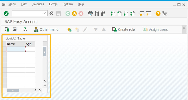Image resolution: width=188 pixels, height=100 pixels.
Task: Click table configuration button above scrollbar
Action: (x=45, y=44)
